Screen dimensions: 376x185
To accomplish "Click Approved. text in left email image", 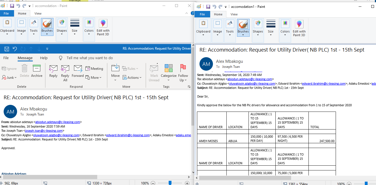I will pos(8,148).
